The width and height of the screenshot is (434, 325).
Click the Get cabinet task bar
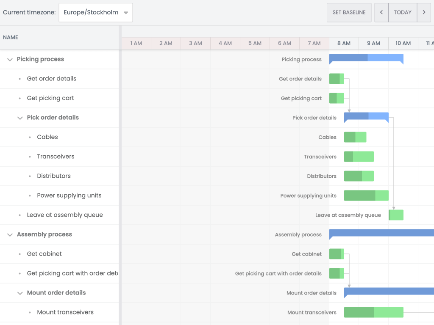point(337,254)
